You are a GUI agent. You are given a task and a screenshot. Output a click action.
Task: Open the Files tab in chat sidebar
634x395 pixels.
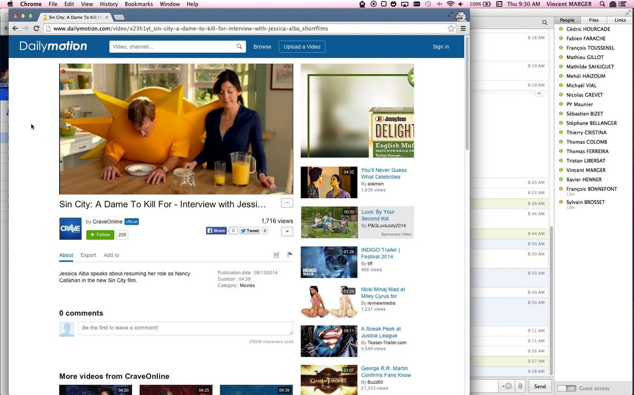coord(593,20)
